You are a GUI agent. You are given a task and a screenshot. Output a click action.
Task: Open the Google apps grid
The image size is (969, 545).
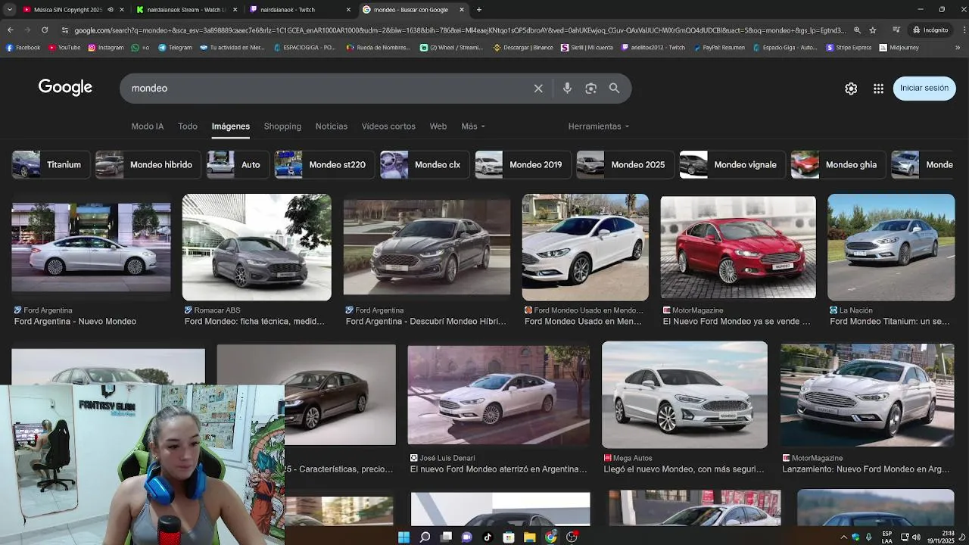pos(878,89)
